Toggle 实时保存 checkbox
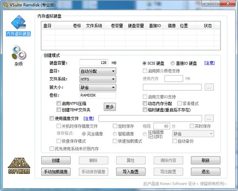 [x=192, y=126]
